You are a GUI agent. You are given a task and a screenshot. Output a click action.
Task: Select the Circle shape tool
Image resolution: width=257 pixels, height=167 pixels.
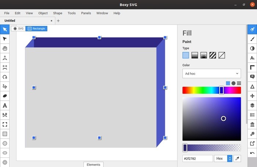5,144
